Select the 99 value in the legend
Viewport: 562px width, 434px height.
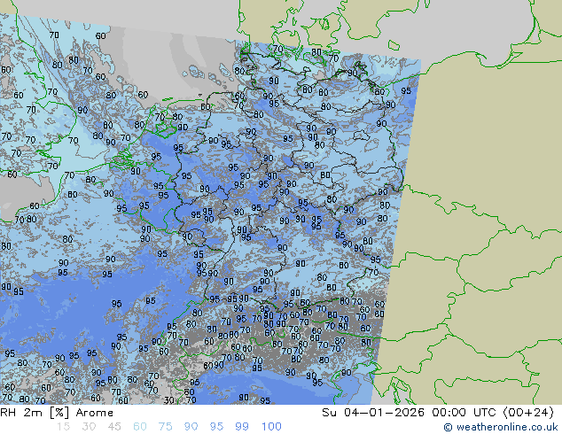tap(242, 427)
